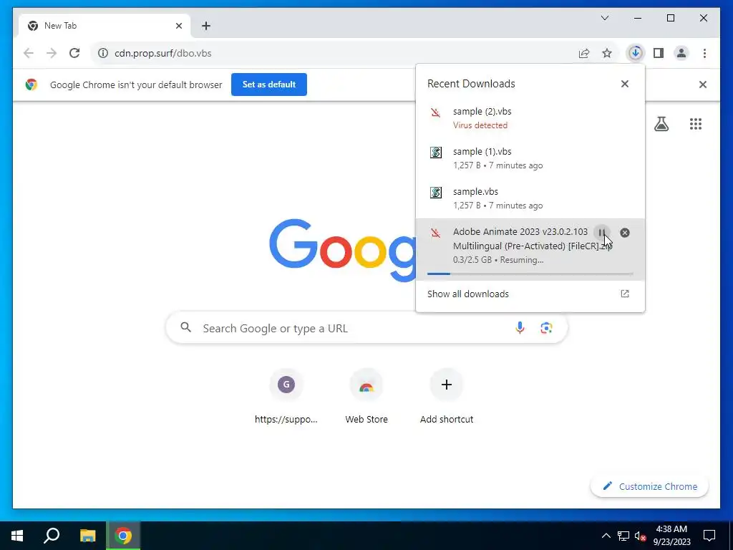Open Chrome's three-dot menu
This screenshot has width=733, height=550.
[x=704, y=53]
